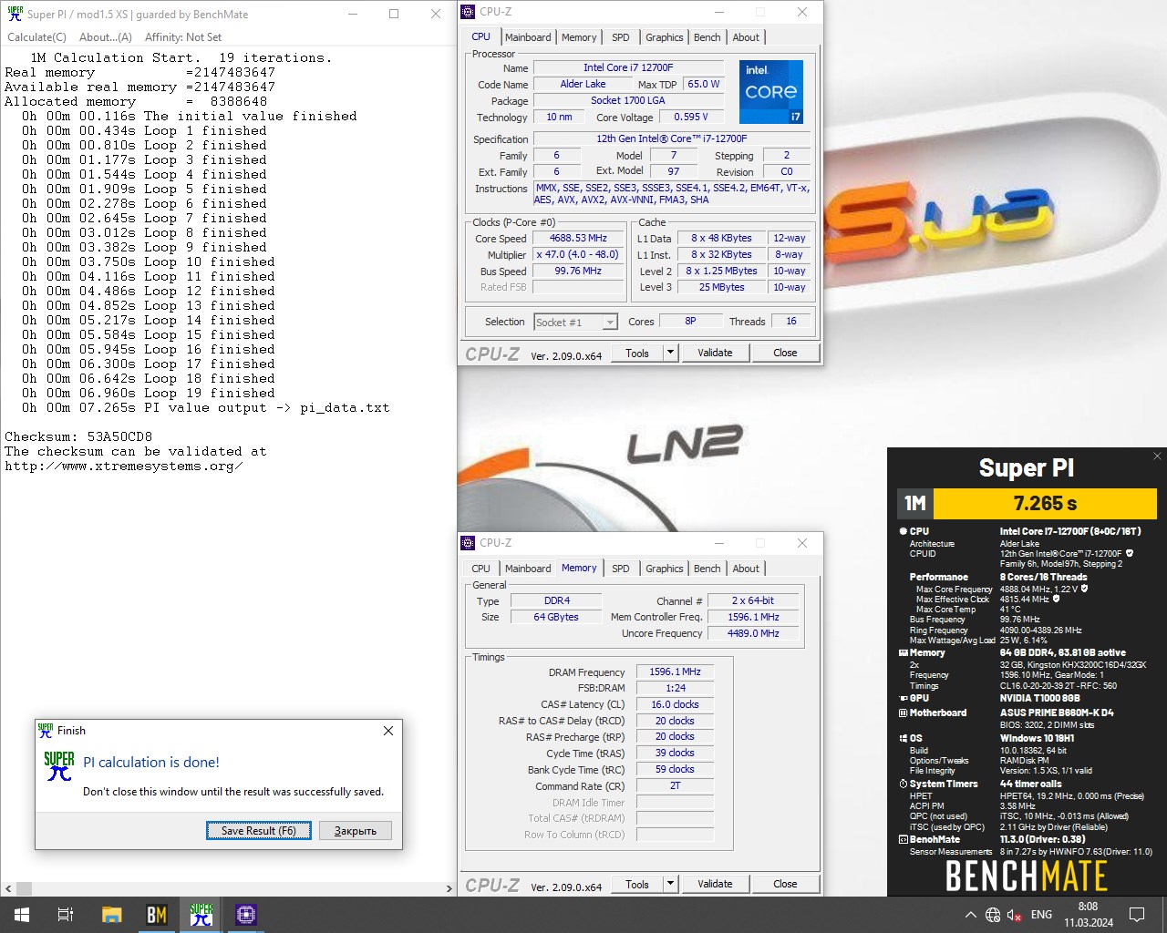Click Super PI scrollbar right arrow
Viewport: 1167px width, 933px height.
449,888
